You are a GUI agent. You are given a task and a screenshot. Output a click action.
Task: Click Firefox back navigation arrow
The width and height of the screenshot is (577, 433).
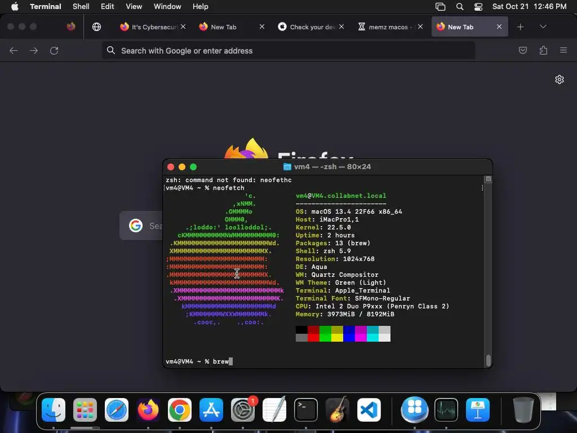(x=14, y=50)
